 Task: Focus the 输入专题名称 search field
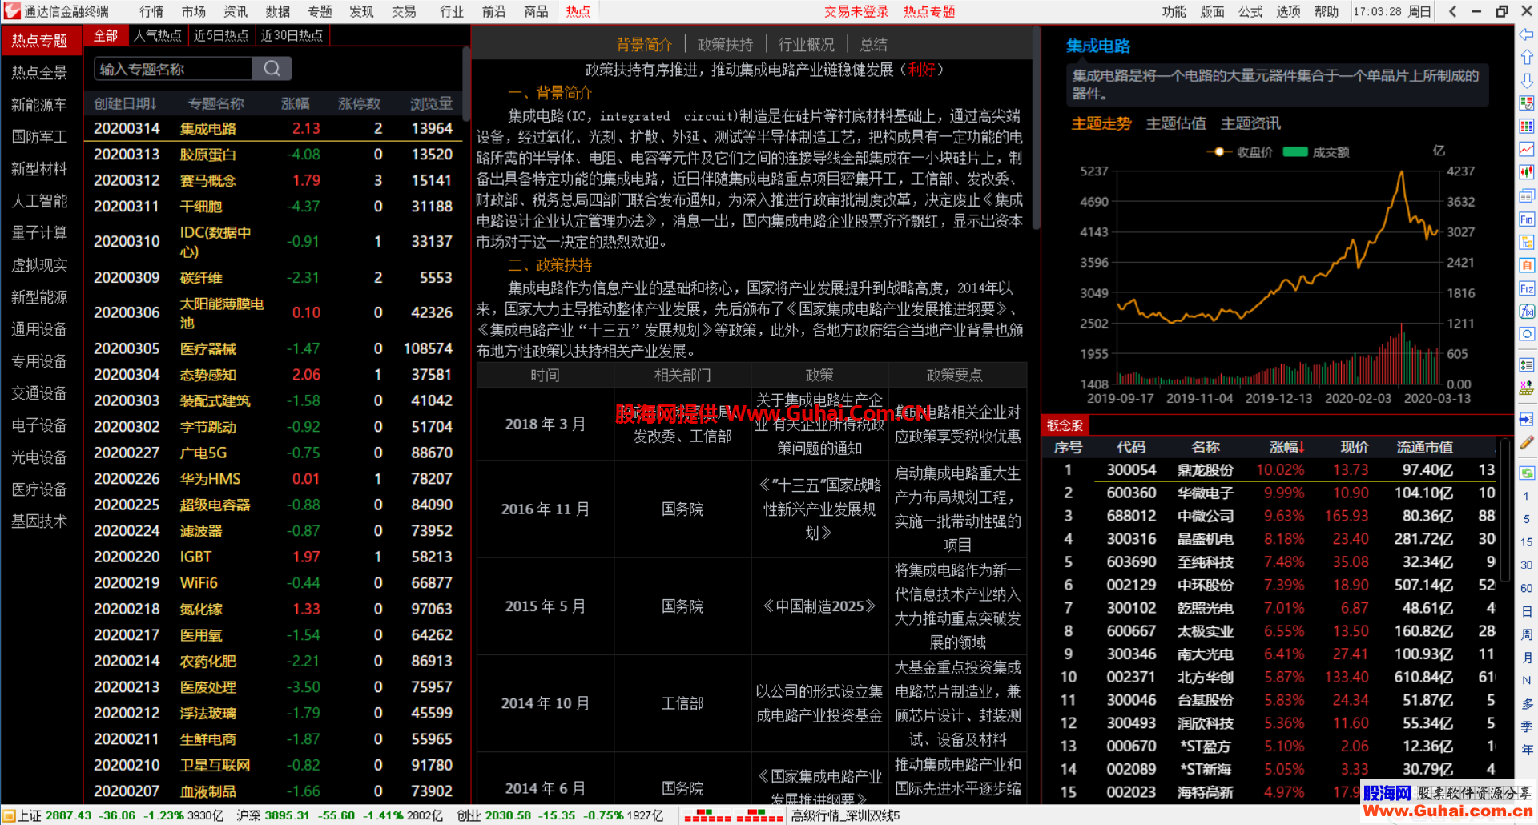point(173,69)
